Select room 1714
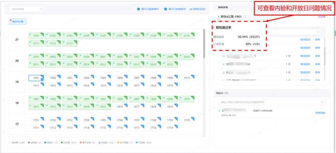Image resolution: width=336 pixels, height=153 pixels. coord(86,128)
